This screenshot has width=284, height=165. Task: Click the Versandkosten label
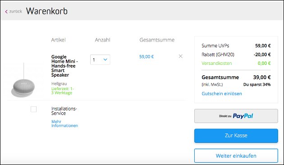pos(217,64)
